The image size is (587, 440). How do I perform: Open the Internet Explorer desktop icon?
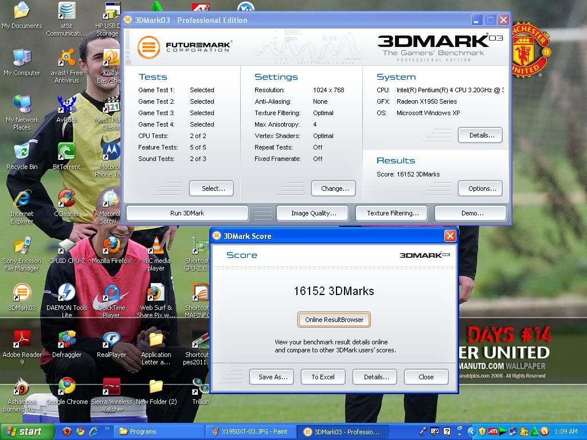22,207
